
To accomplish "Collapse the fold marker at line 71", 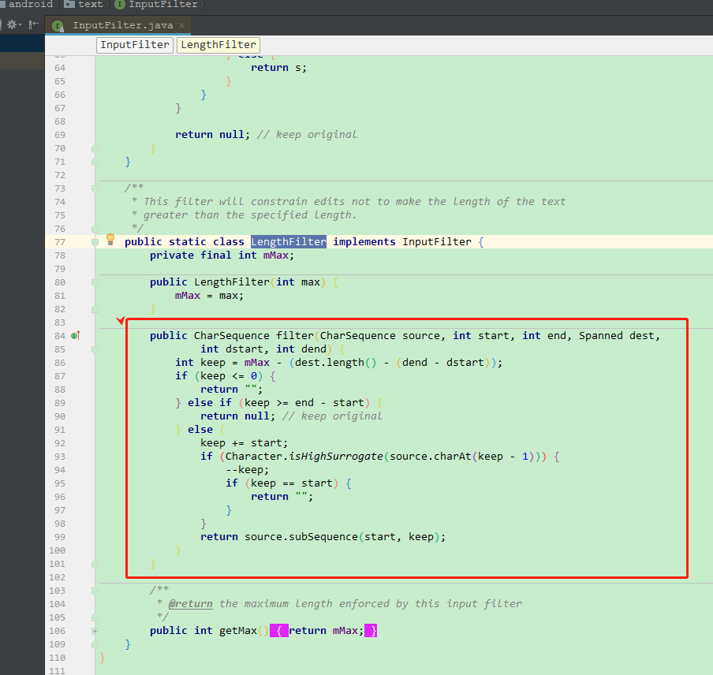I will 95,162.
